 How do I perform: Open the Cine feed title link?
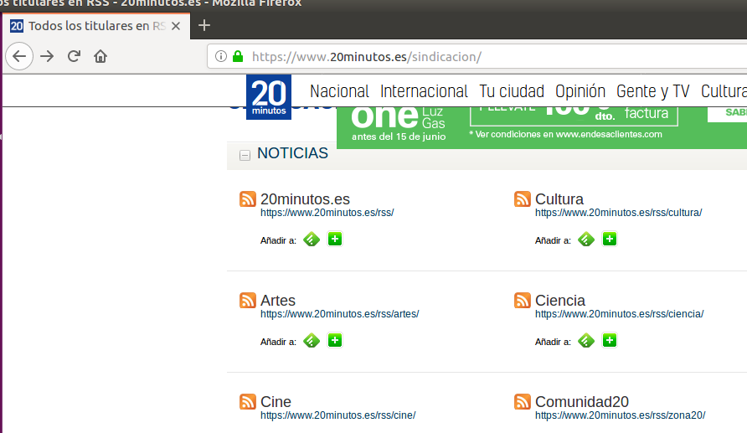click(x=276, y=401)
